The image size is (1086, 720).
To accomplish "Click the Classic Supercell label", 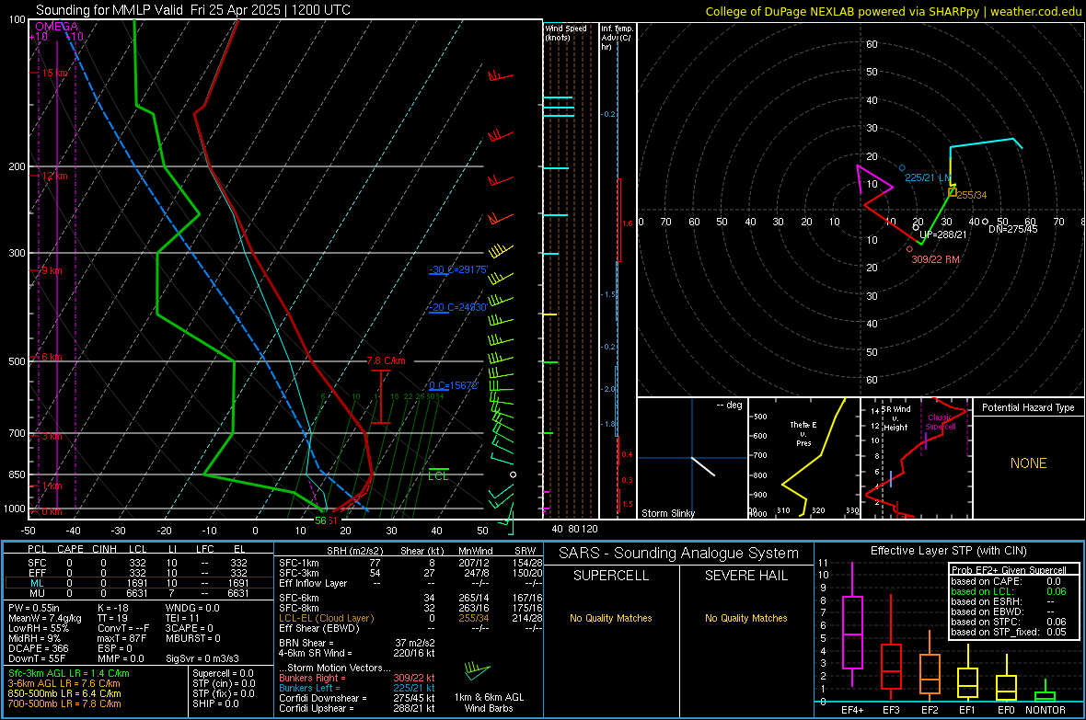I will coord(941,422).
